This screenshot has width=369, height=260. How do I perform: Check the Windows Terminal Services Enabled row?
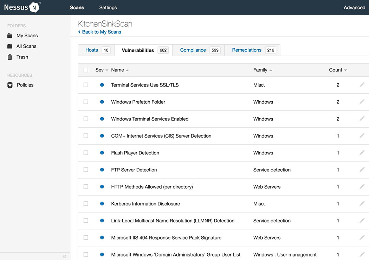point(86,119)
